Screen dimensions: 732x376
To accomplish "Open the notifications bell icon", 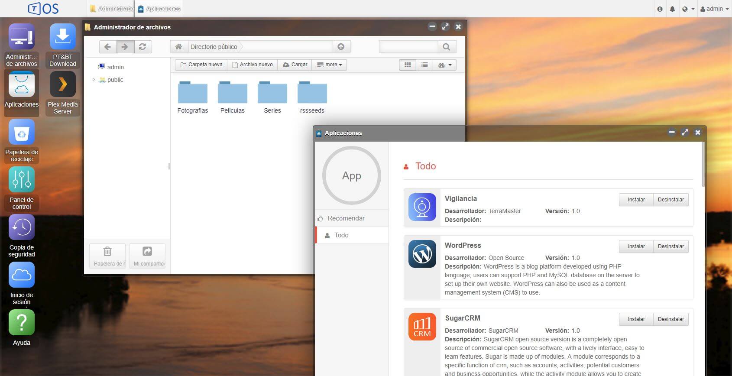I will (x=672, y=9).
